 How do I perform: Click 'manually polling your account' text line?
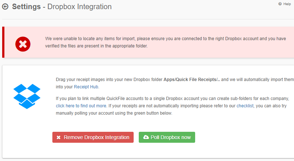pyautogui.click(x=114, y=113)
